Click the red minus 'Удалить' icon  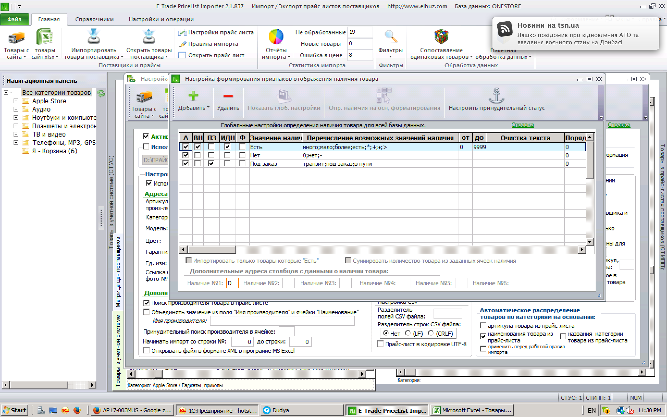tap(228, 96)
